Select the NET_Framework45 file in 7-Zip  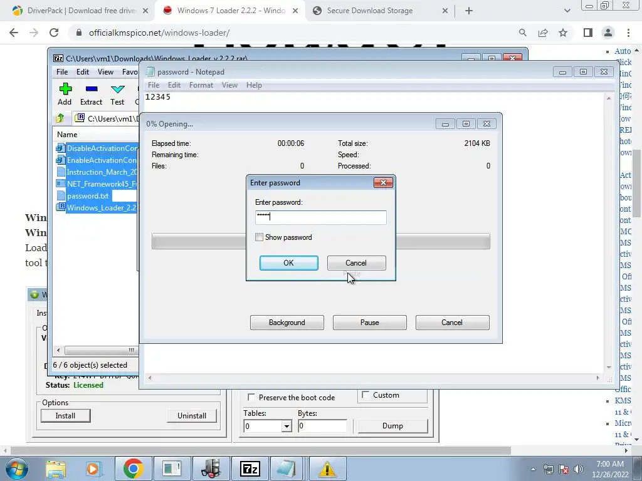tap(97, 184)
